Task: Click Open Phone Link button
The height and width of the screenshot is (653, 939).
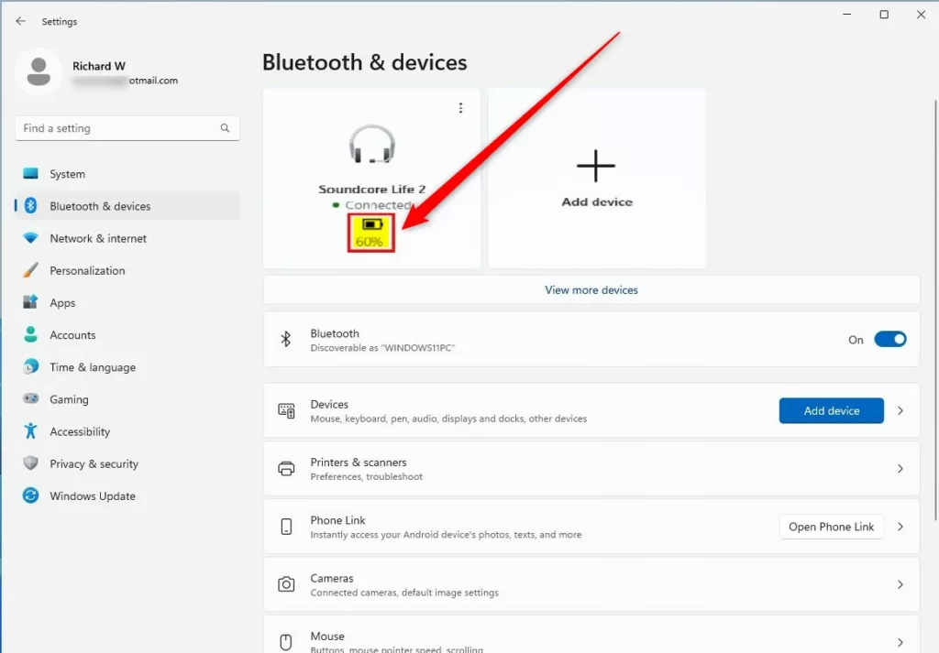Action: pos(831,527)
